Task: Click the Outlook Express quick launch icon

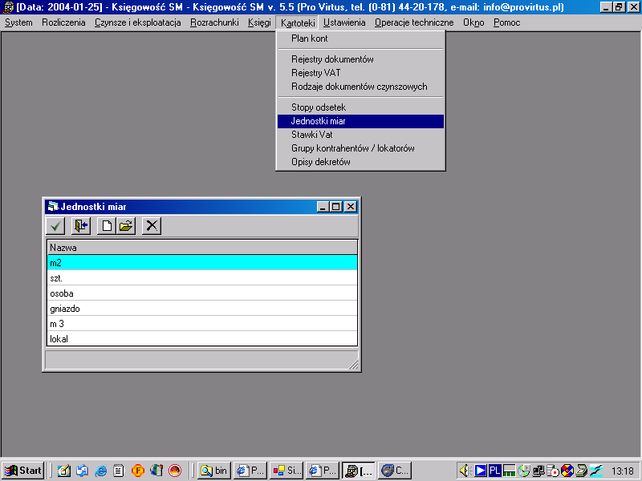Action: [82, 471]
